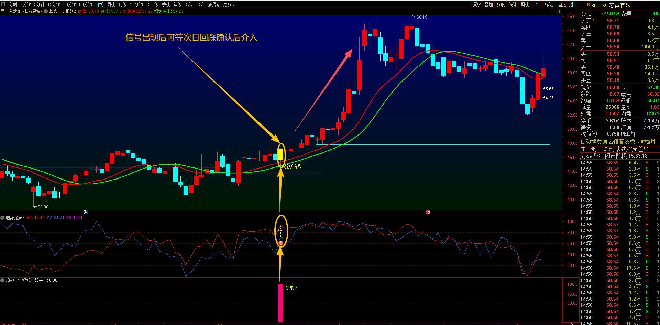Select the 5秒 period tab
The width and height of the screenshot is (660, 325).
(189, 4)
